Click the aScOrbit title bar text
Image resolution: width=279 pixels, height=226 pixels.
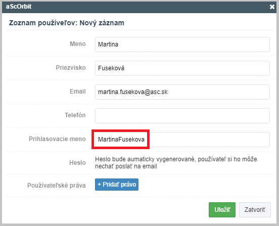(x=19, y=7)
